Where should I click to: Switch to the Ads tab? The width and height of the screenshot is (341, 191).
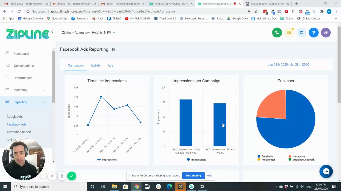point(110,65)
